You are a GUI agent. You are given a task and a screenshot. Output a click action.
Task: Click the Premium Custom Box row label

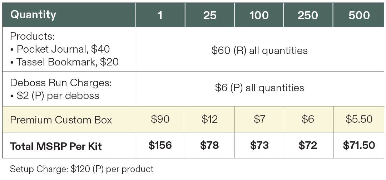tap(61, 120)
